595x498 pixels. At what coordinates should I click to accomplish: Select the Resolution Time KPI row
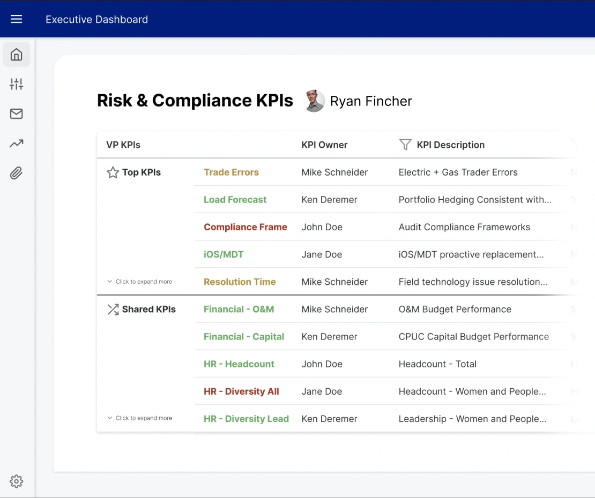tap(240, 282)
